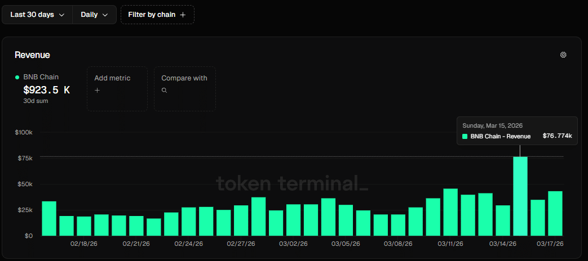
Task: Click the bar above the 02/21/26 label
Action: [x=136, y=226]
